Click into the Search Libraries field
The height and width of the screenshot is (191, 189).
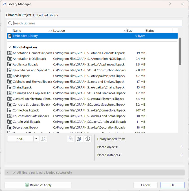tap(96, 23)
